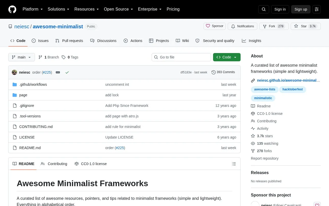This screenshot has width=329, height=206.
Task: Select the hacktoberfest topic tag
Action: tap(293, 89)
